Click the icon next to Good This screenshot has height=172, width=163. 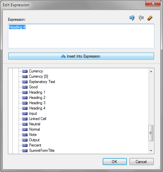(x=25, y=87)
